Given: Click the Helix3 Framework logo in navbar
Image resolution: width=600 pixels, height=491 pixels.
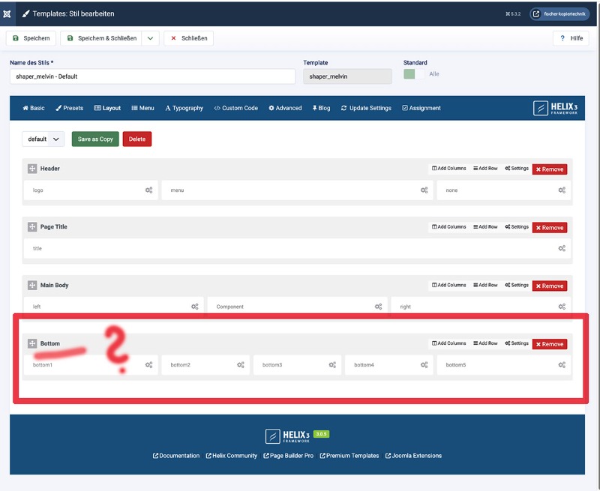Looking at the screenshot, I should point(556,108).
